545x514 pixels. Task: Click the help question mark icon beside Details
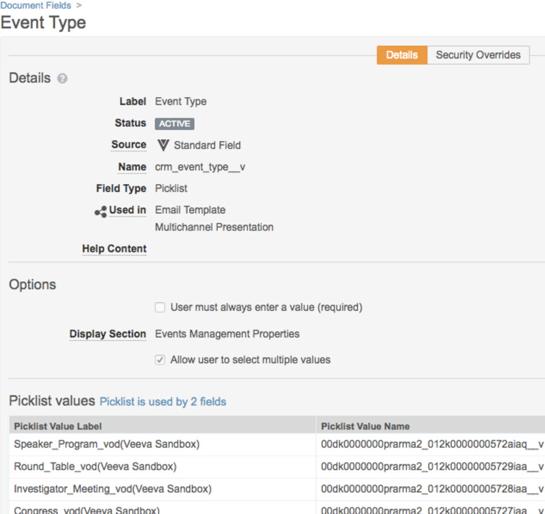point(63,79)
